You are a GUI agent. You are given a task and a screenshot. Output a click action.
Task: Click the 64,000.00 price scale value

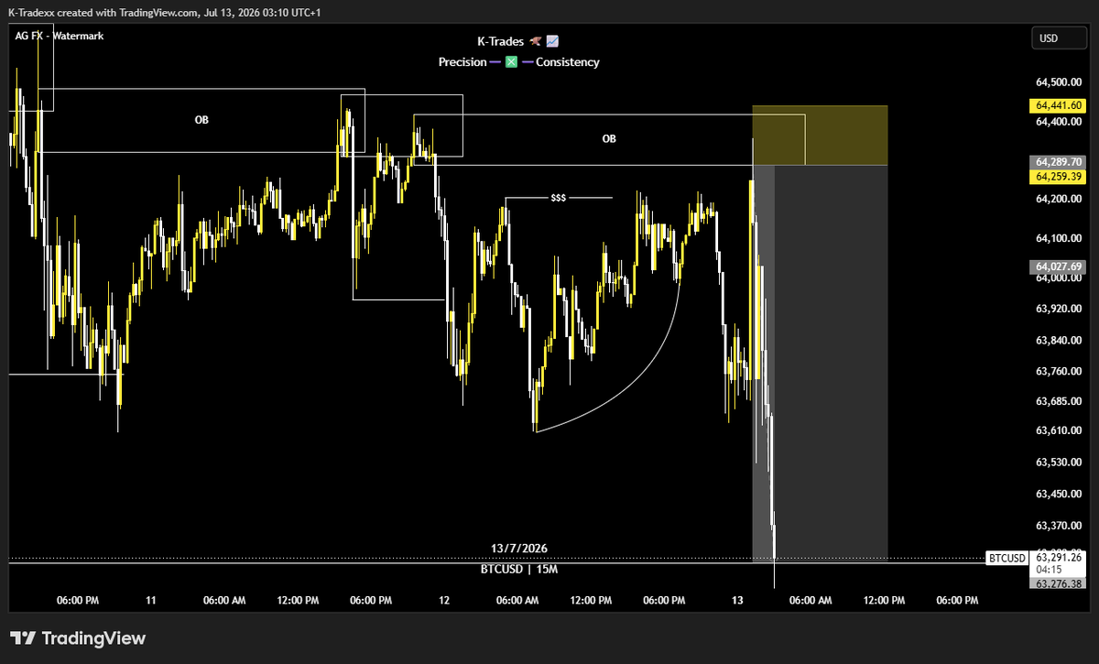click(1058, 278)
